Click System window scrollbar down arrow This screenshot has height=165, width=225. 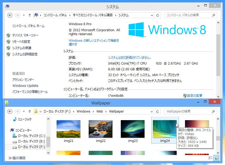pos(218,97)
